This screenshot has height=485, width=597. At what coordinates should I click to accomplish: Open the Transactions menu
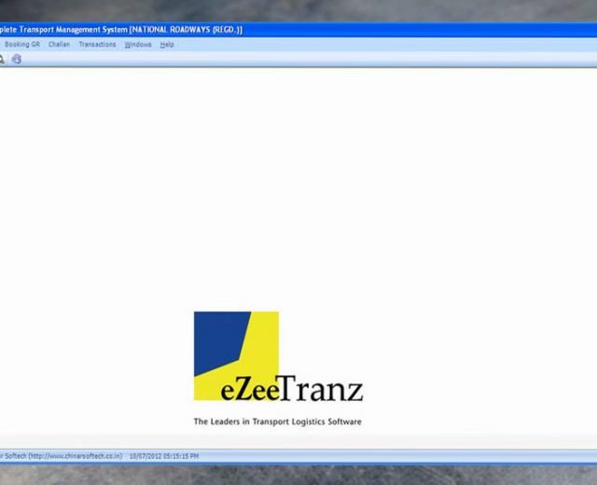click(x=97, y=45)
